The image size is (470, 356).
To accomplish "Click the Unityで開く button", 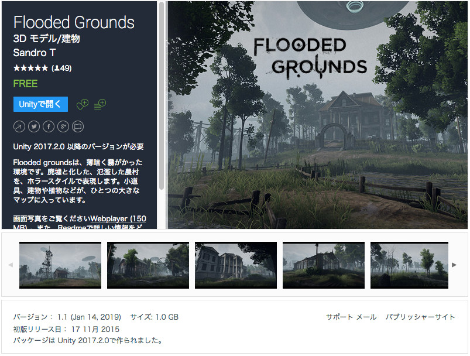I will click(40, 104).
